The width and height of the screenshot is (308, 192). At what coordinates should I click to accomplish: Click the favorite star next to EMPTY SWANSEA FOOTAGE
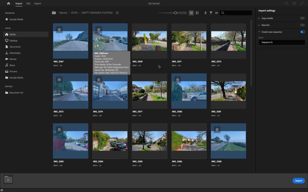click(x=117, y=13)
